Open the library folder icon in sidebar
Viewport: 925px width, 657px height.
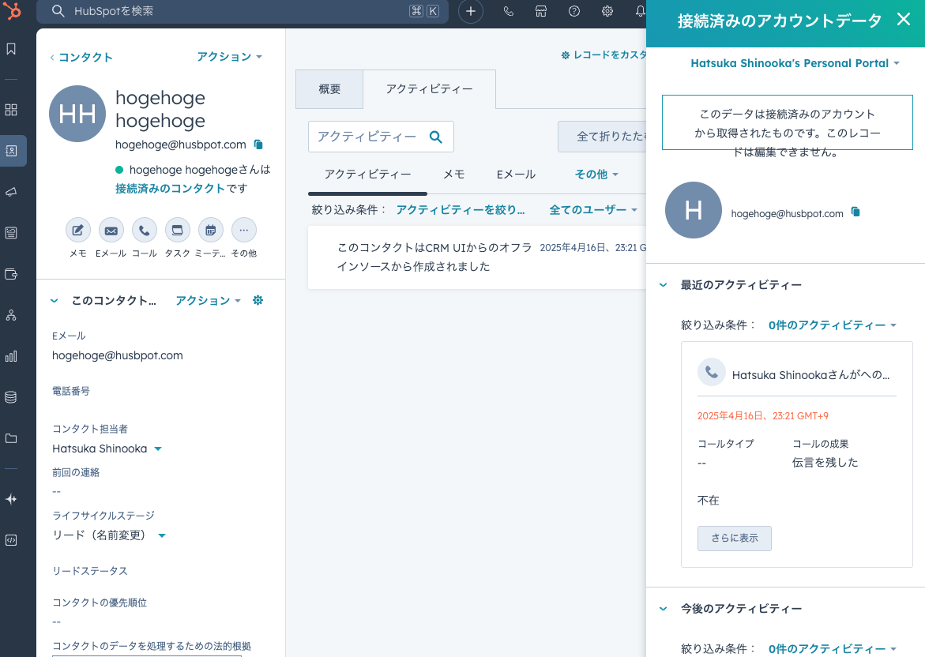tap(11, 438)
